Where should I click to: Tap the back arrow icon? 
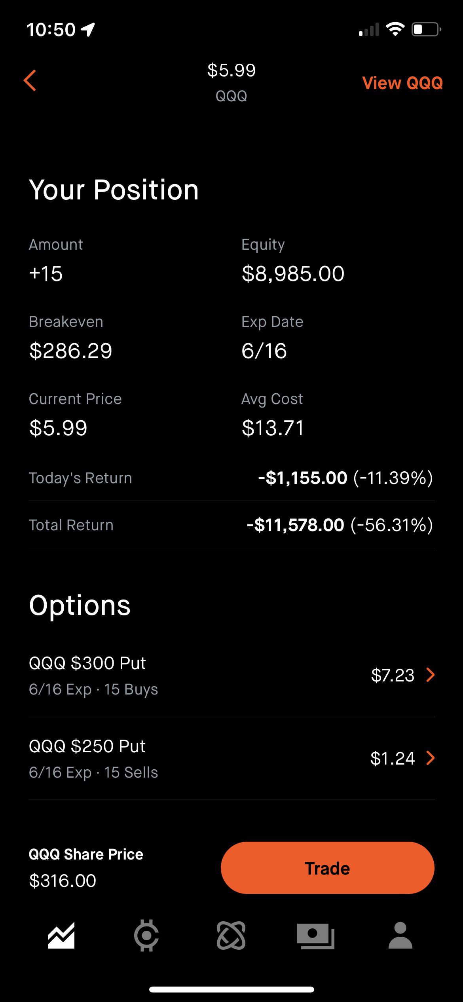point(30,80)
